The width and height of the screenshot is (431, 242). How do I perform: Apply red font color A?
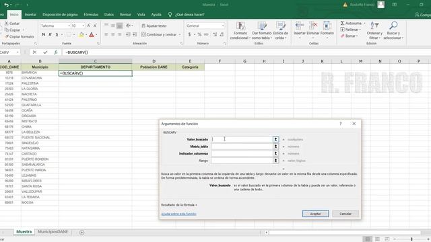tap(92, 34)
